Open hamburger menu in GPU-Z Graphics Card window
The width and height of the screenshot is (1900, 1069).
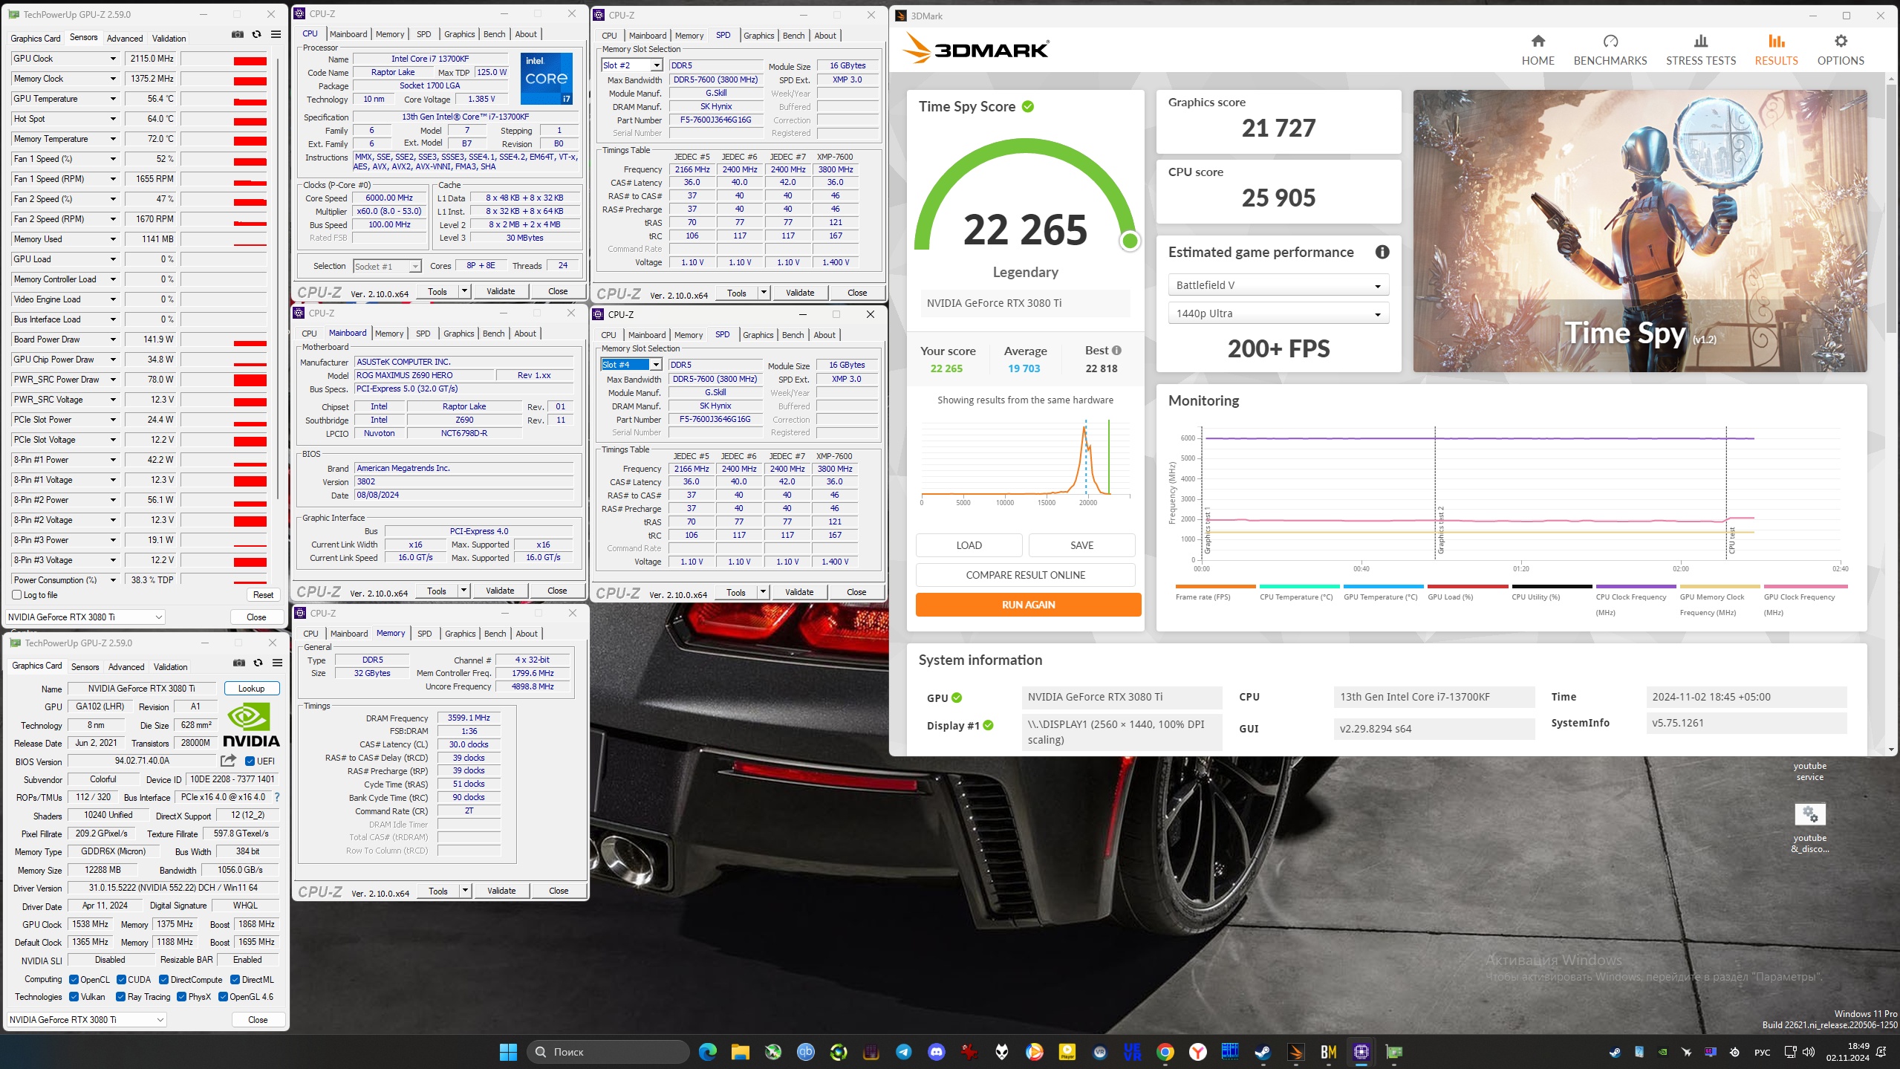click(278, 663)
